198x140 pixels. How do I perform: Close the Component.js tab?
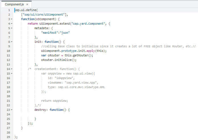(x=27, y=5)
